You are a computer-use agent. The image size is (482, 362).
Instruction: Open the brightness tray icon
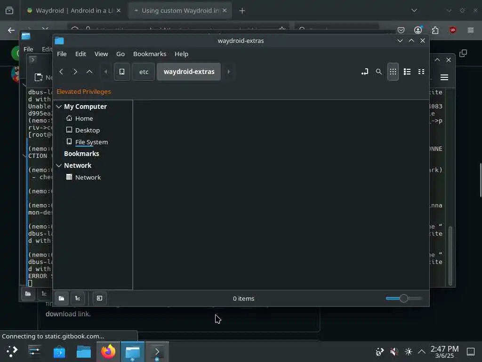pos(408,352)
